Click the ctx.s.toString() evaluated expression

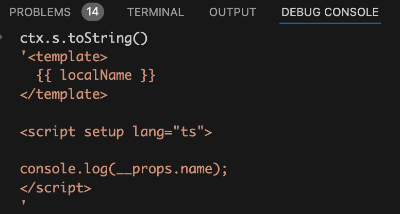pyautogui.click(x=84, y=39)
